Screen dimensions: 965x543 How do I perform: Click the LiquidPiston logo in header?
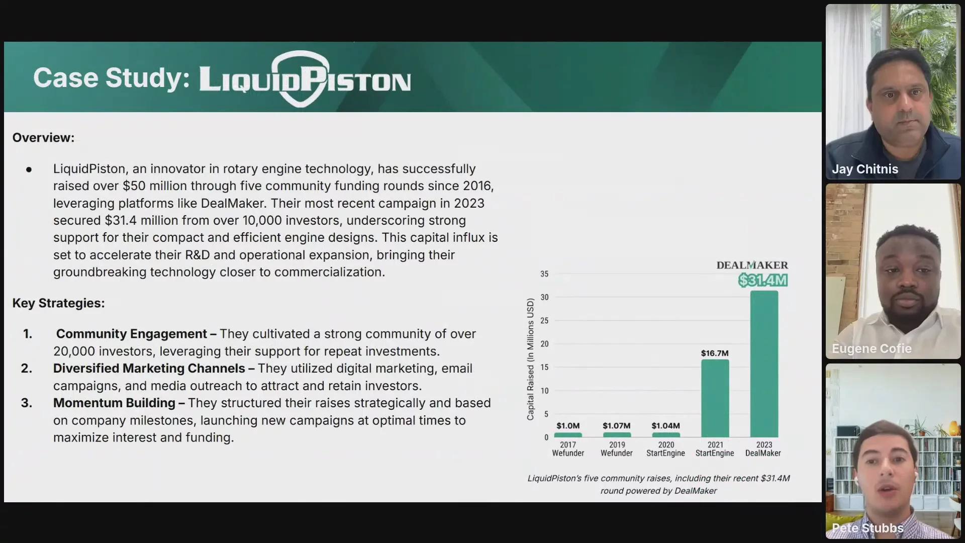[305, 79]
